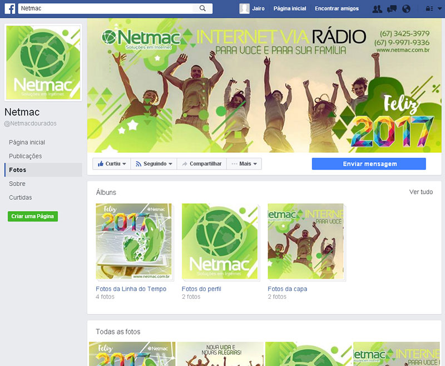
Task: Open the Netmac cover photo
Action: pos(264,86)
